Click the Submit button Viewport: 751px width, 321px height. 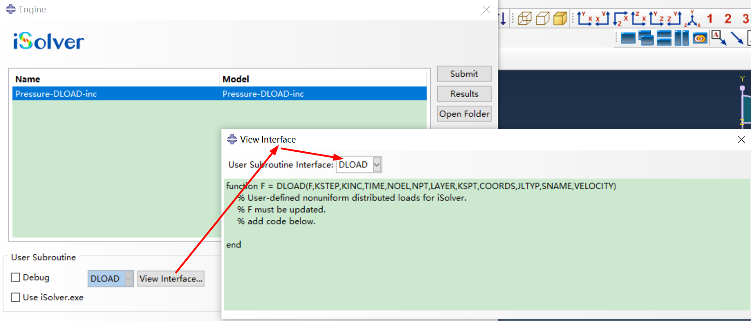click(x=464, y=74)
